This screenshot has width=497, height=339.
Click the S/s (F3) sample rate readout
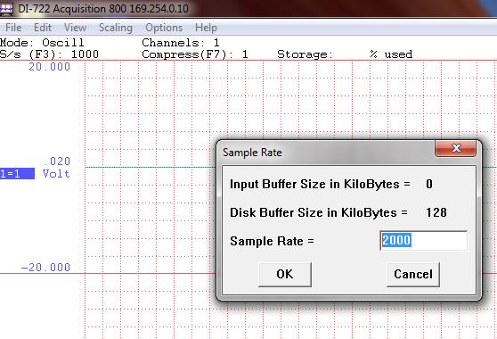point(49,54)
